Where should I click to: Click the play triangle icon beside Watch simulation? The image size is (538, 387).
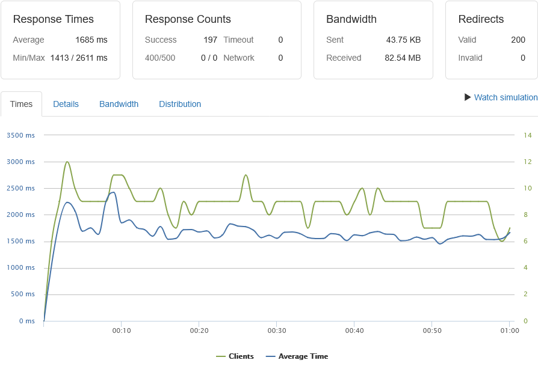(468, 97)
